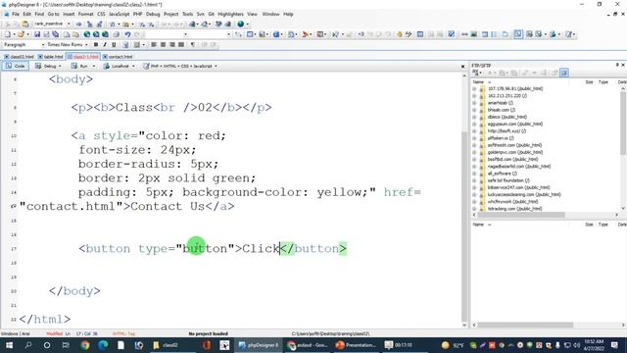The width and height of the screenshot is (627, 353).
Task: Click the Size column header in FTP list
Action: (589, 82)
